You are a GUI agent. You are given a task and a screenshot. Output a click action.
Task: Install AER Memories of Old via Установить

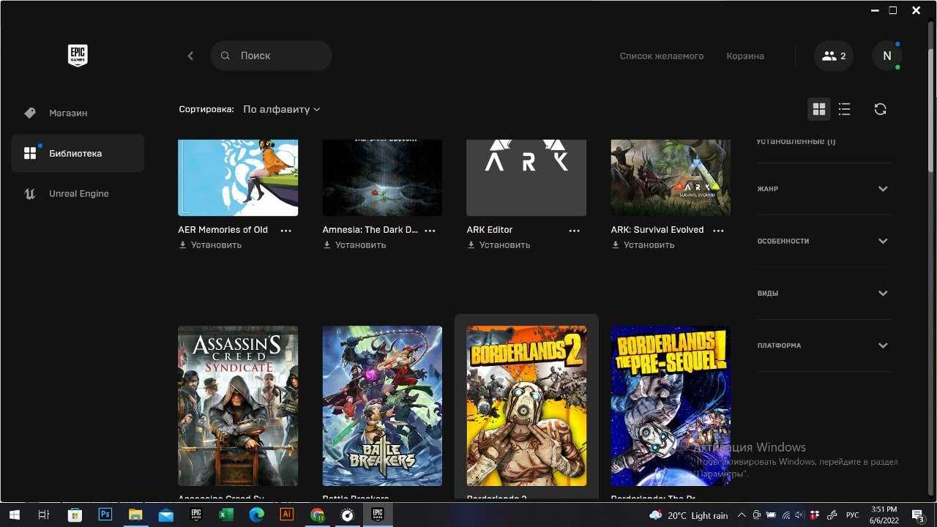[210, 245]
